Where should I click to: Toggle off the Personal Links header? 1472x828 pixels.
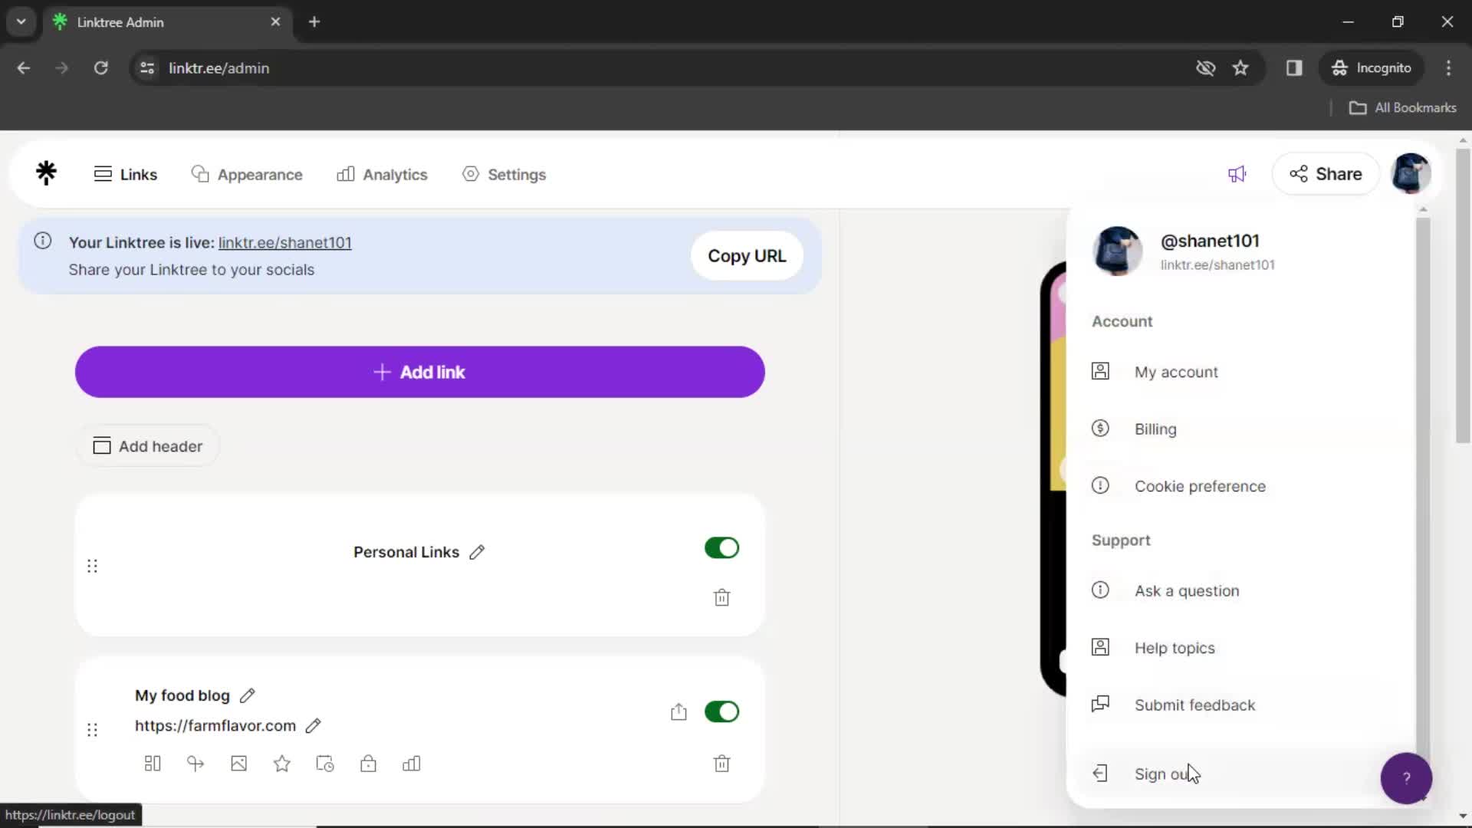[721, 547]
